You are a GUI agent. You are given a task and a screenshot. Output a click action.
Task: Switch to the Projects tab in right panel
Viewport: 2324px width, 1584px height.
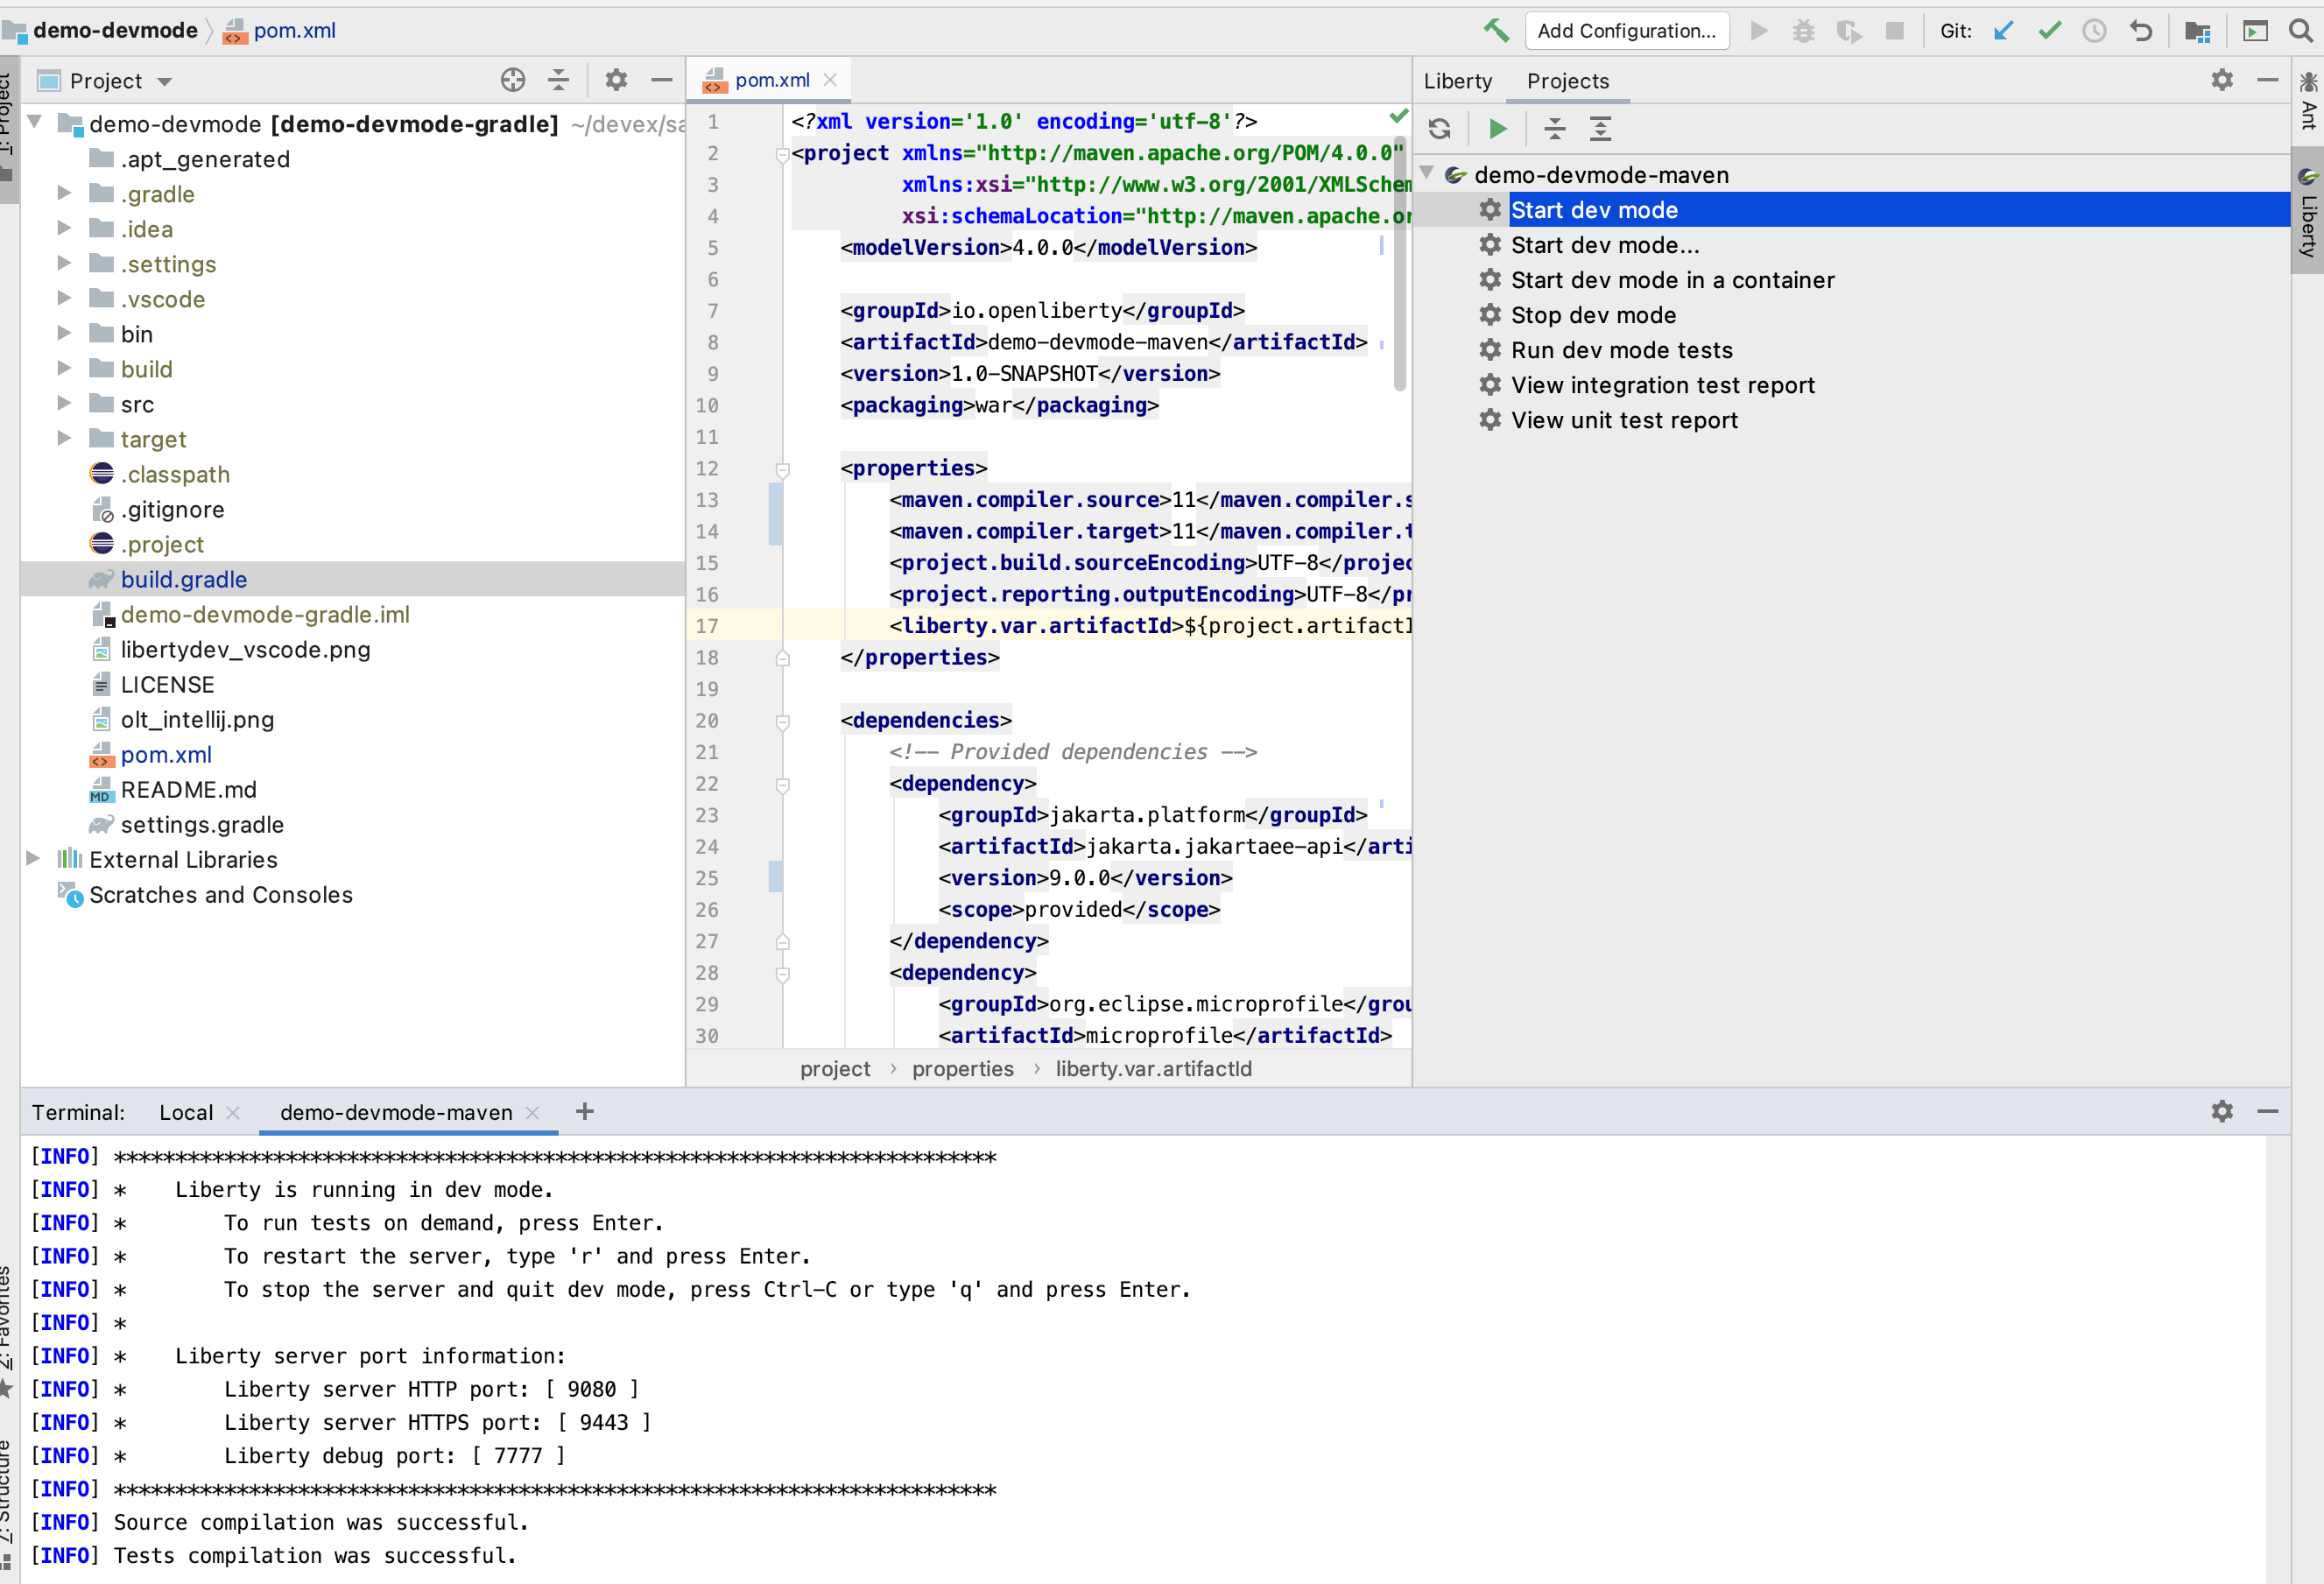click(1567, 80)
